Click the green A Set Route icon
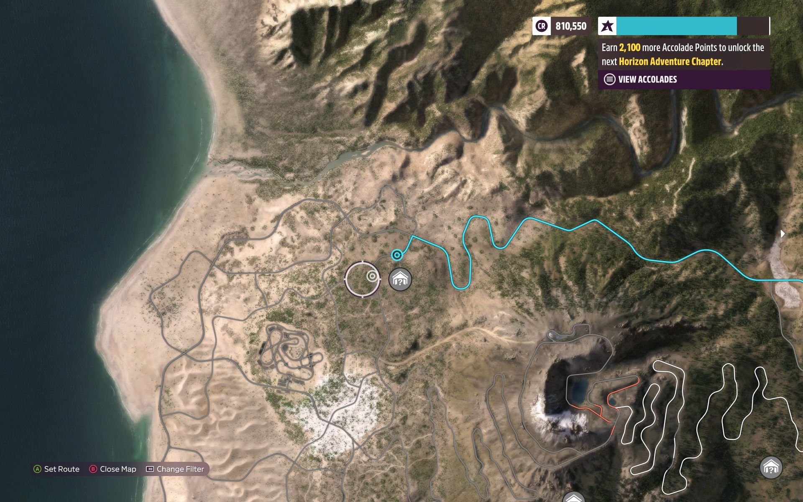Viewport: 803px width, 502px height. (37, 469)
